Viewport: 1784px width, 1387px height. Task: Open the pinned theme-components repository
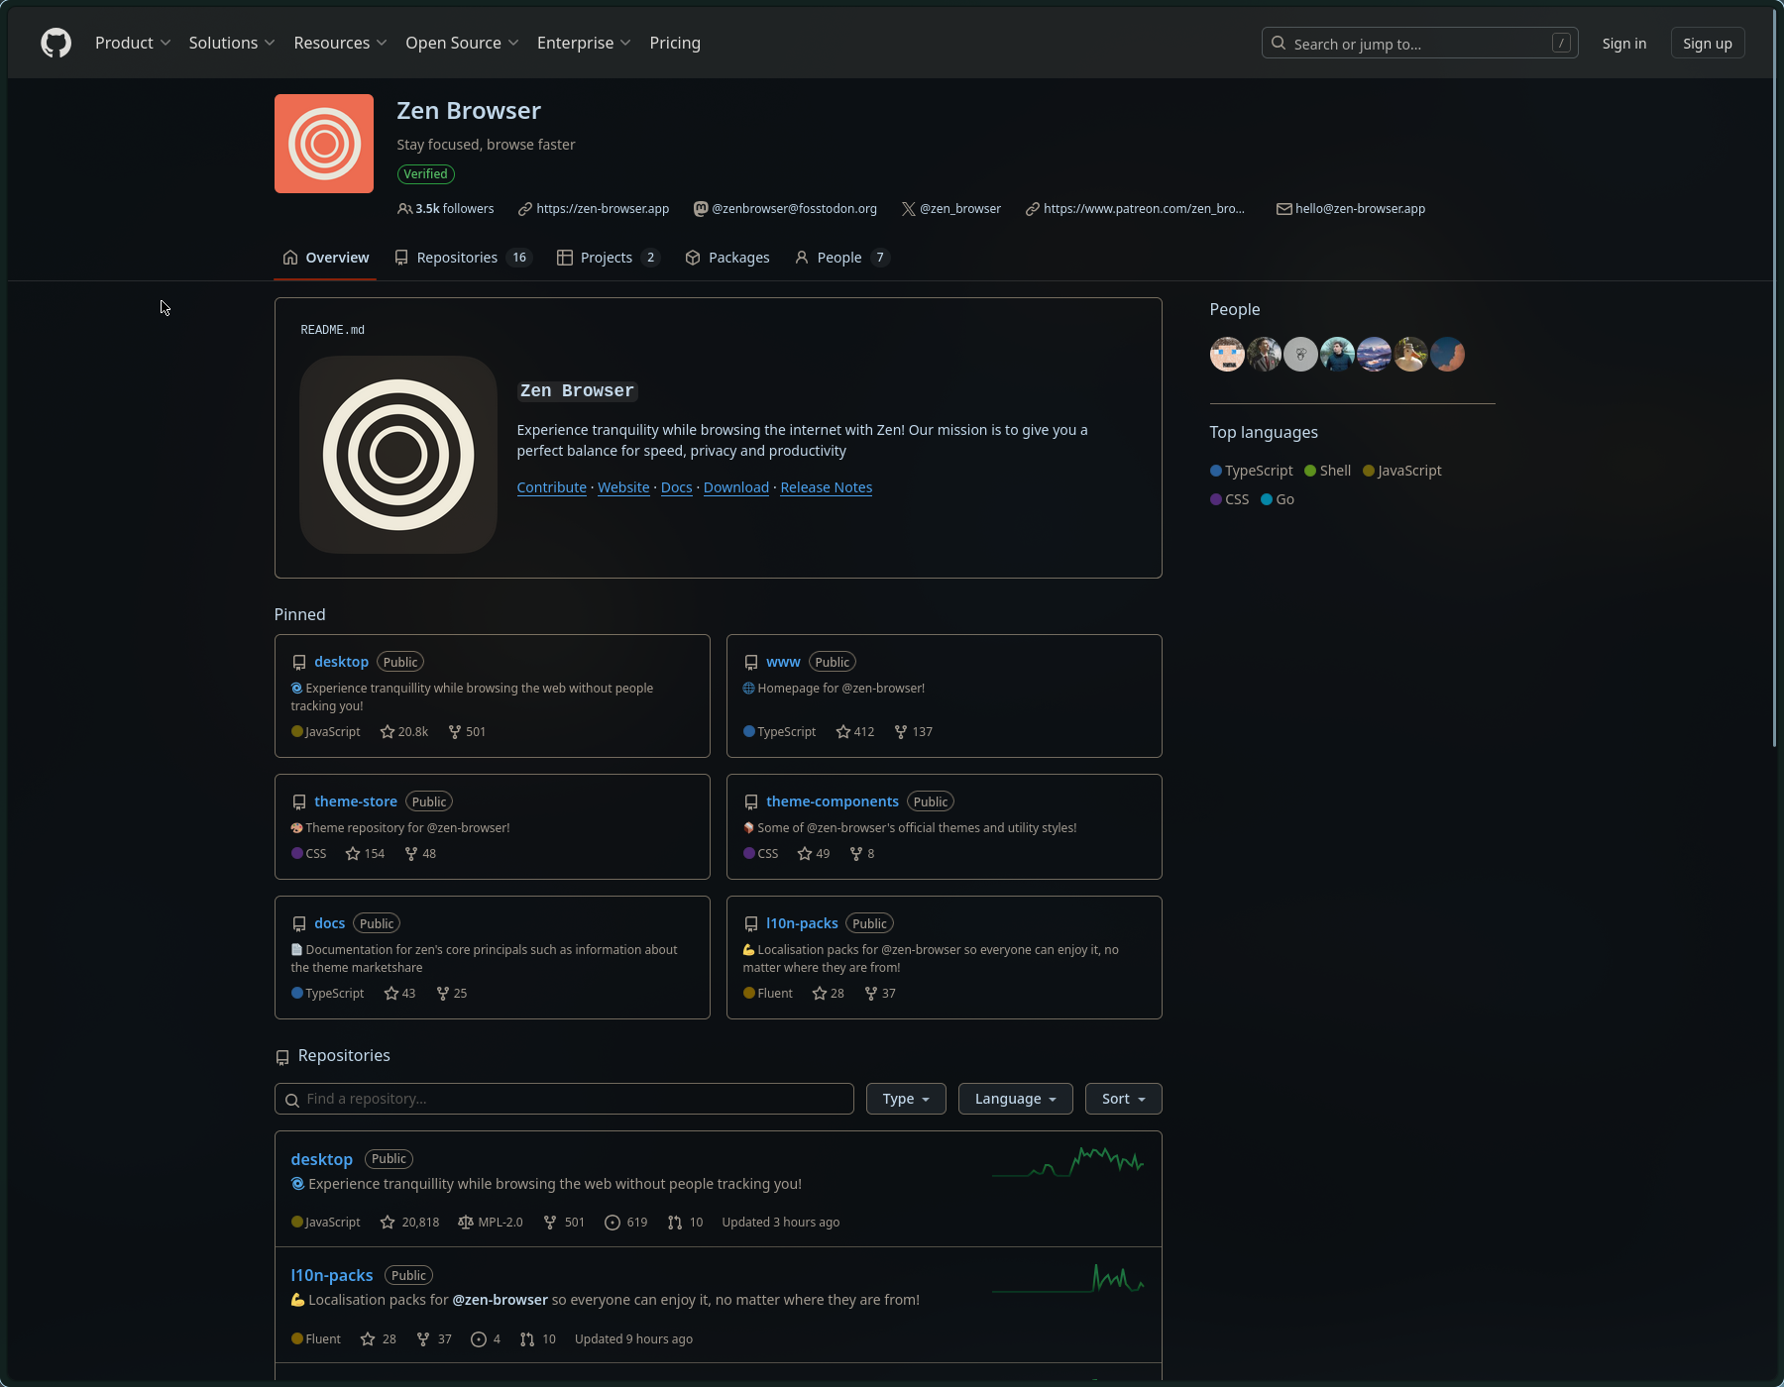coord(833,801)
